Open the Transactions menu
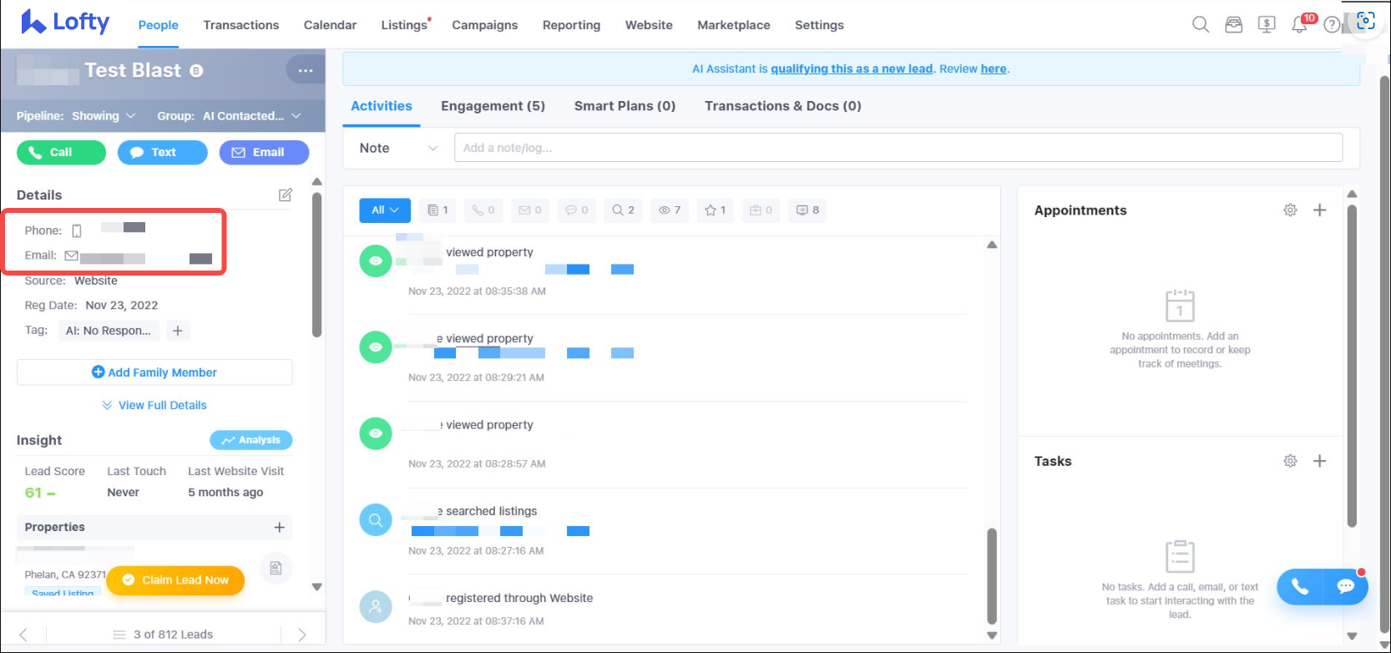Viewport: 1391px width, 653px height. [x=241, y=25]
